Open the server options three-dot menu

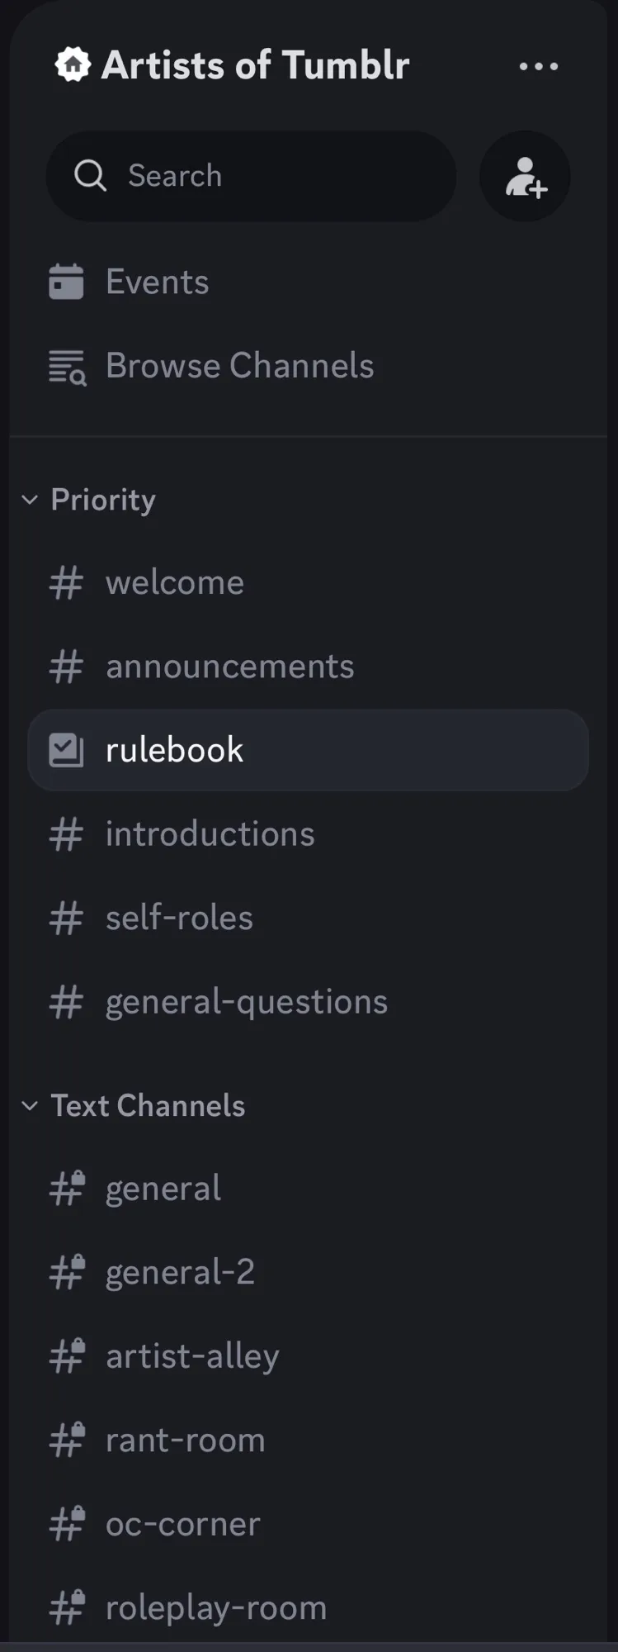coord(539,66)
